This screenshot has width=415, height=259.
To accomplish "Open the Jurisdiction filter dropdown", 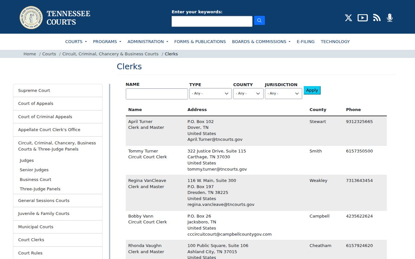I will [x=283, y=94].
